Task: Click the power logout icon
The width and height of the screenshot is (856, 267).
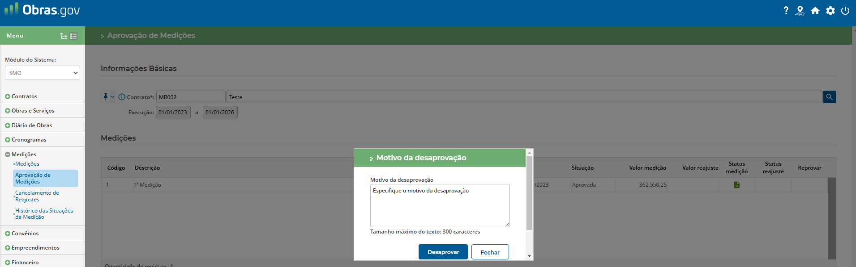Action: [845, 11]
